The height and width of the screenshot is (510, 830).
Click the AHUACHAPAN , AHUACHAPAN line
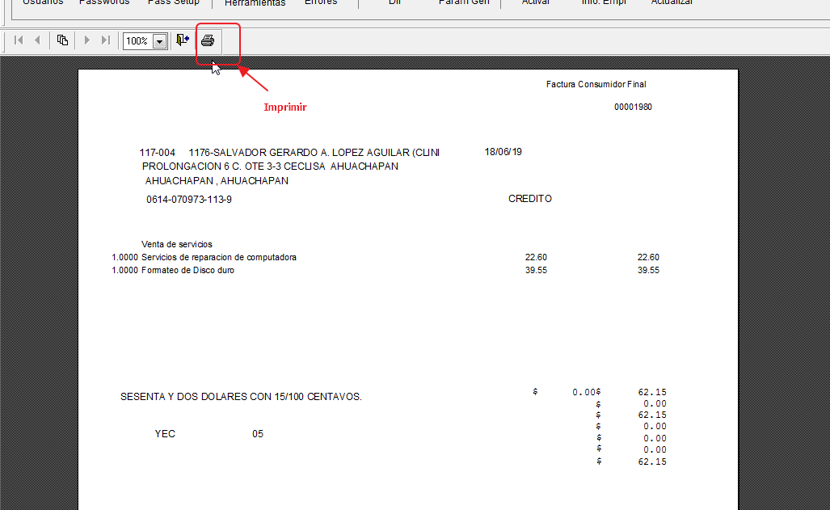coord(217,180)
